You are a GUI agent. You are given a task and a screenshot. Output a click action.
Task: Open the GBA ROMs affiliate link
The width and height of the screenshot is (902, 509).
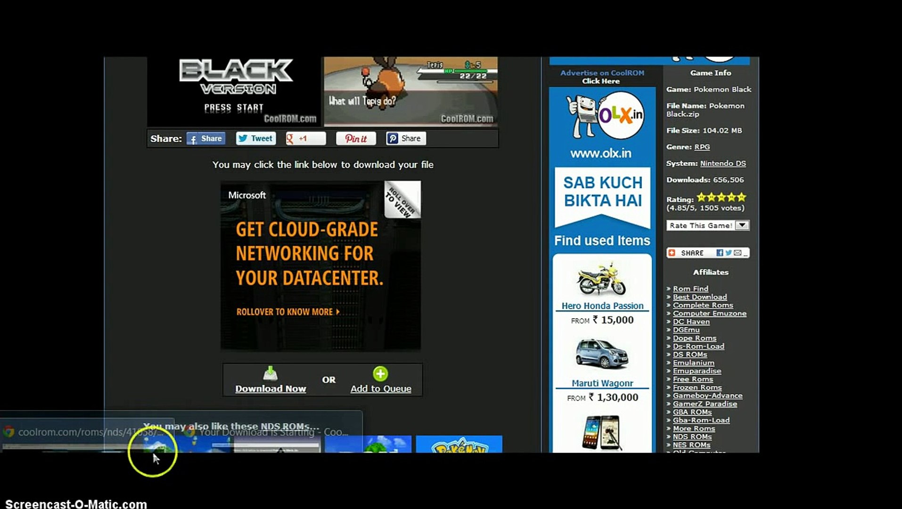[x=692, y=412]
